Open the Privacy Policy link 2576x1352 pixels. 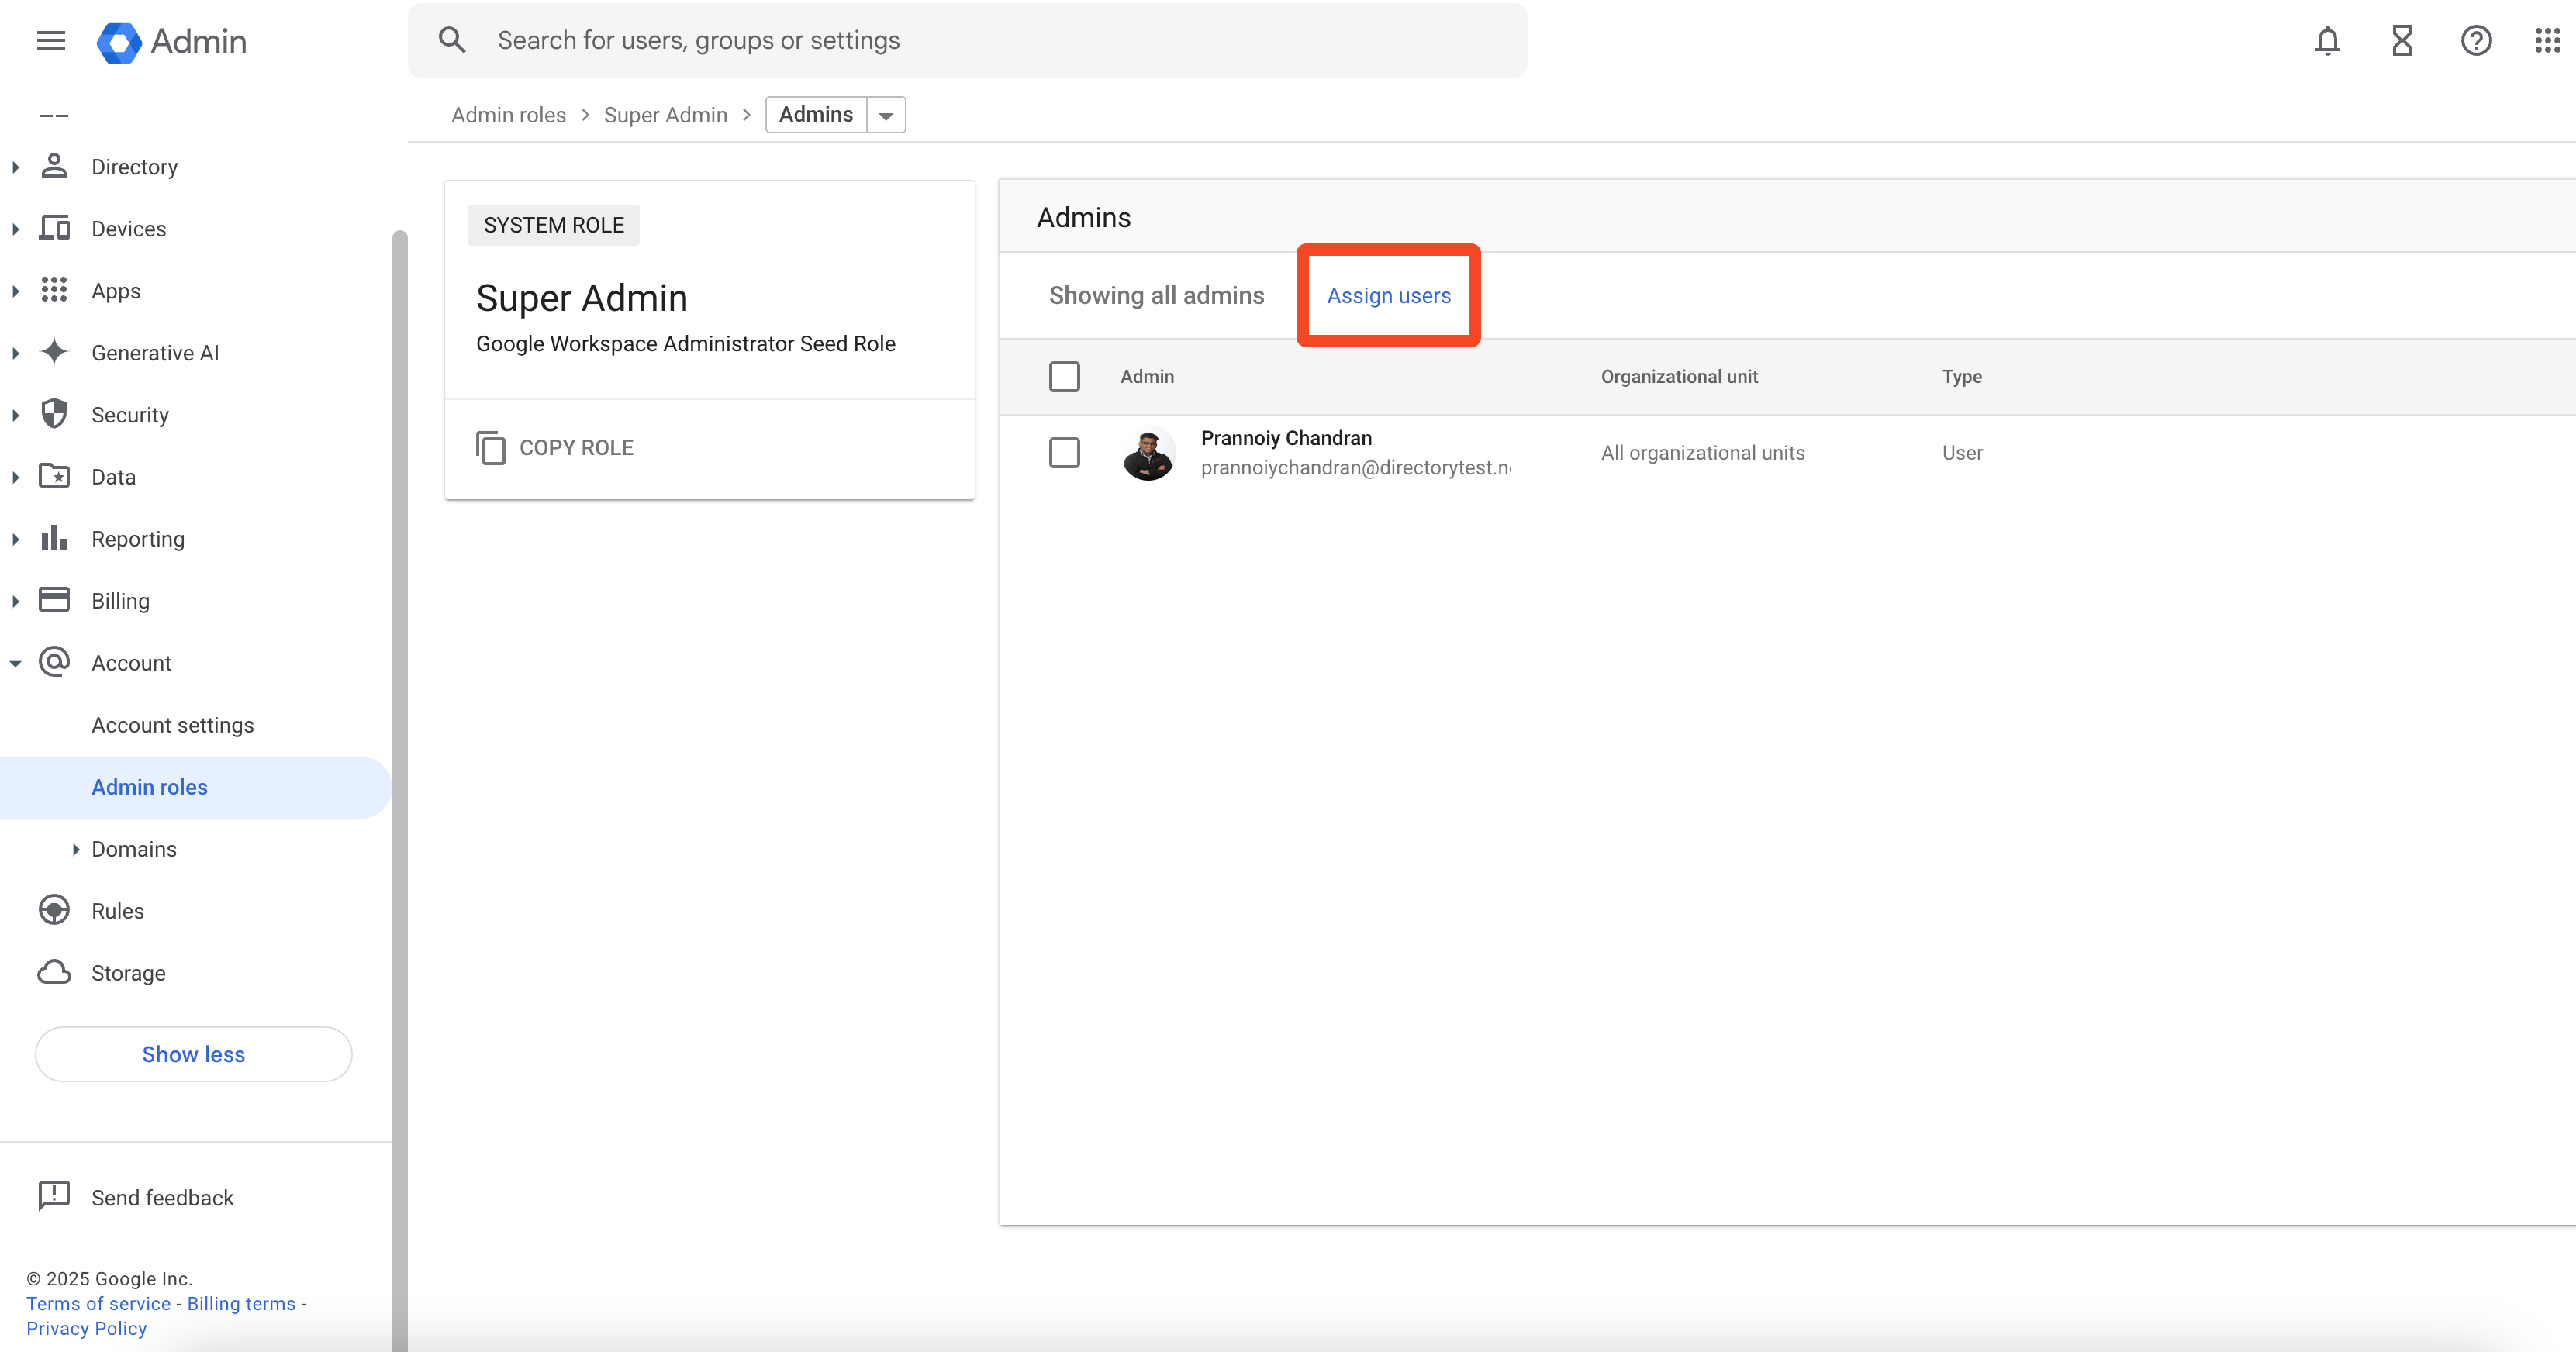(86, 1328)
